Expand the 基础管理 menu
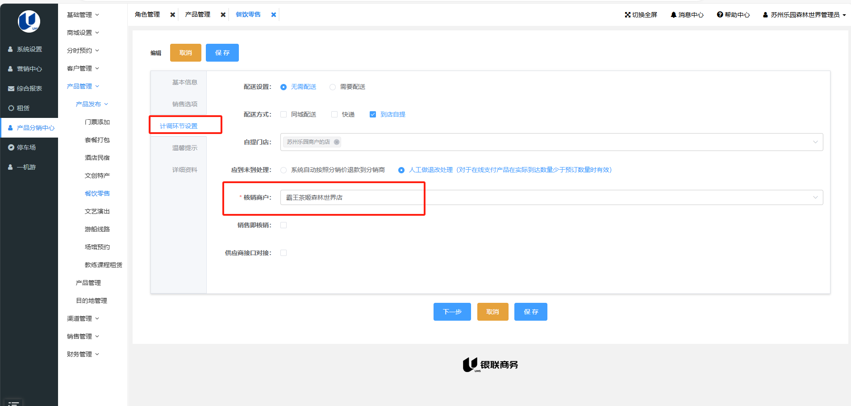 click(83, 15)
